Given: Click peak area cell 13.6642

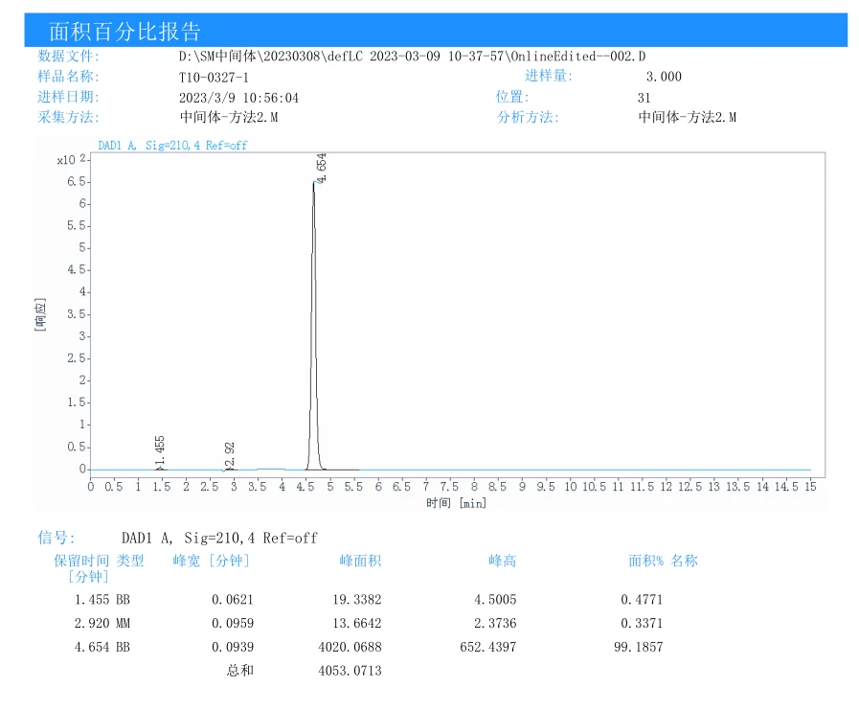Looking at the screenshot, I should [x=357, y=623].
